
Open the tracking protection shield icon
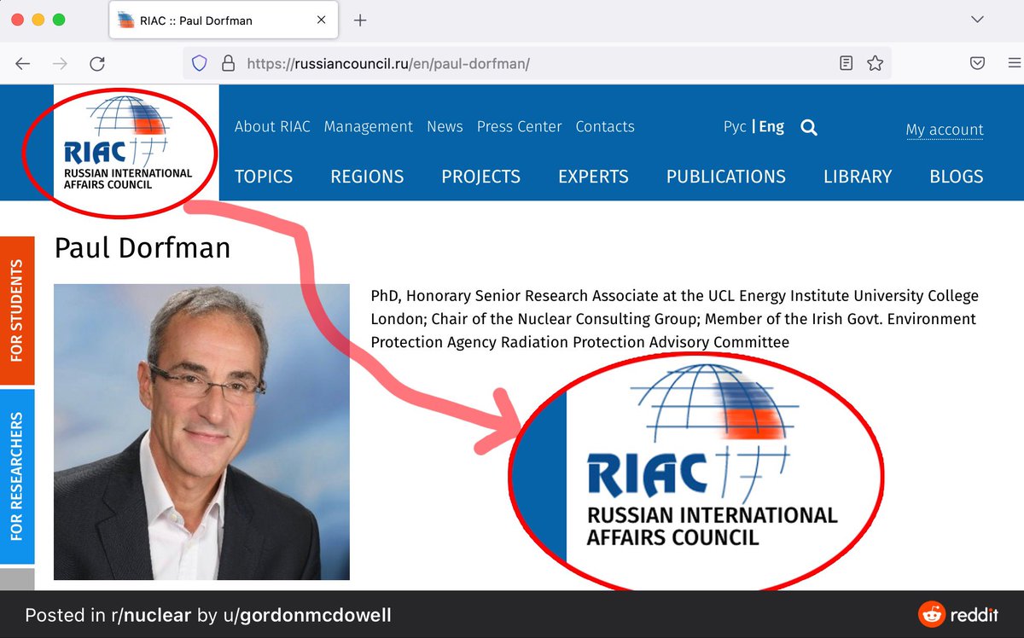pyautogui.click(x=200, y=63)
